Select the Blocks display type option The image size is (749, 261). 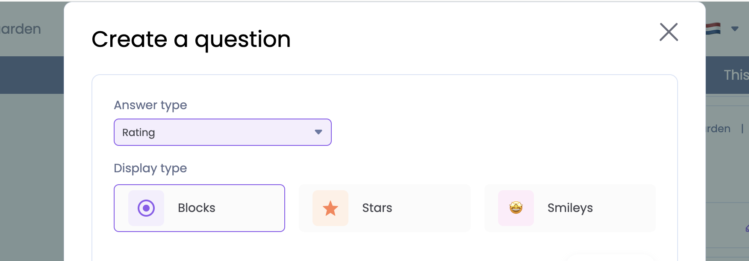(x=199, y=208)
